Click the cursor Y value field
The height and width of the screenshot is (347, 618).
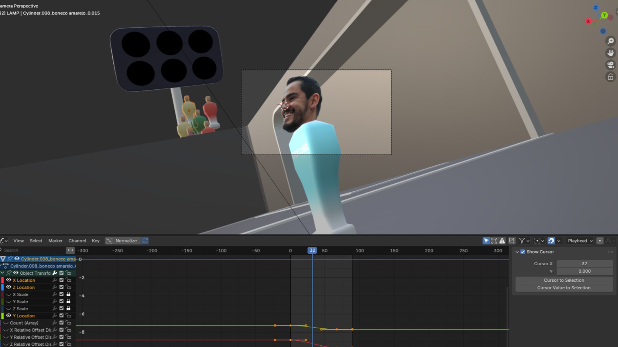click(585, 271)
